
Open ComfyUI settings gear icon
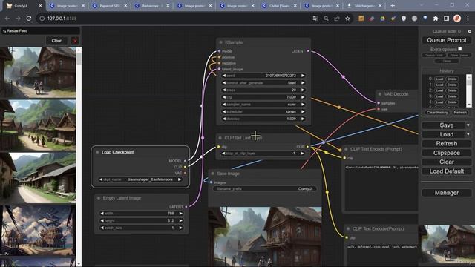[x=470, y=31]
